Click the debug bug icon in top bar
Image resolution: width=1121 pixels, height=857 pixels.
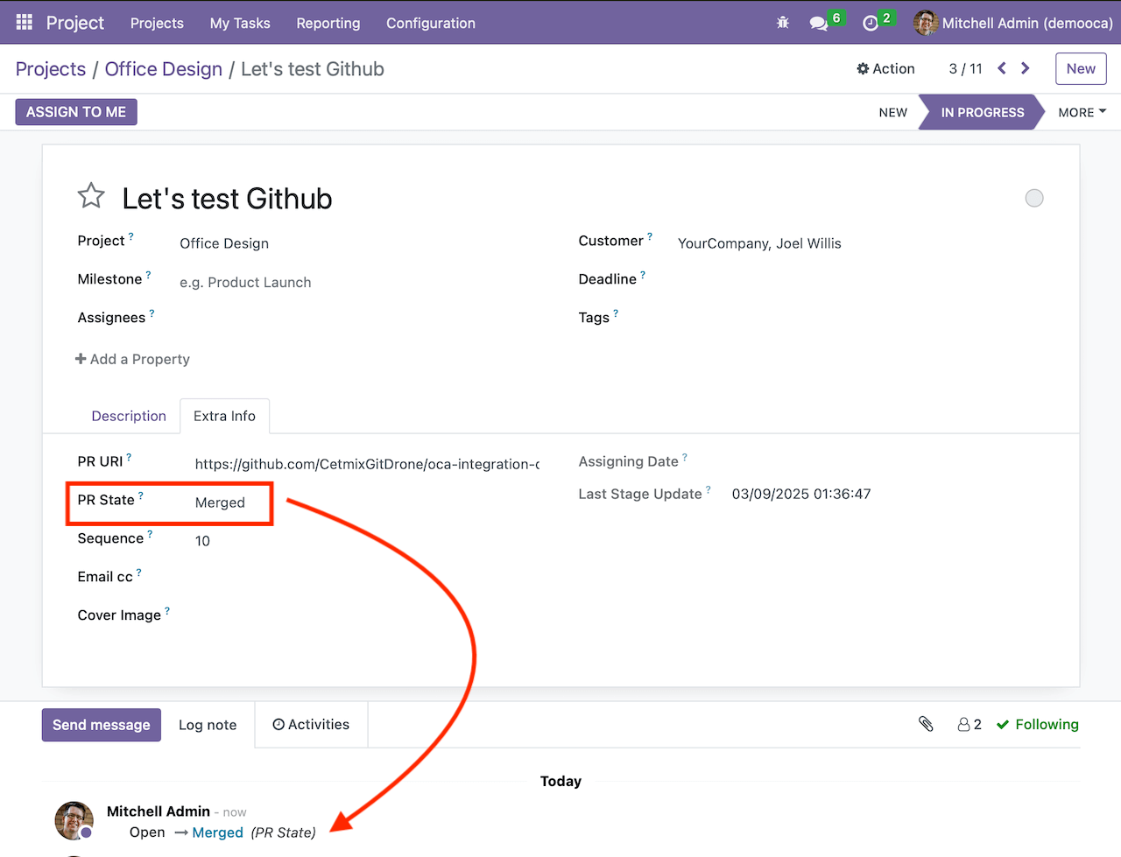(x=782, y=23)
